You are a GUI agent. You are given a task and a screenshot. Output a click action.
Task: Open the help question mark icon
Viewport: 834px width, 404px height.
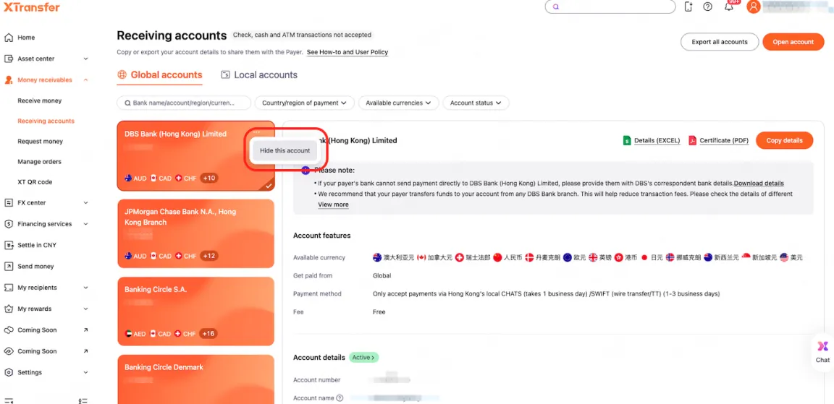tap(707, 7)
